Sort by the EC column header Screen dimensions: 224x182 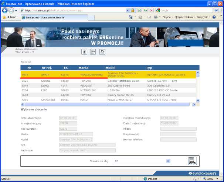(66, 68)
